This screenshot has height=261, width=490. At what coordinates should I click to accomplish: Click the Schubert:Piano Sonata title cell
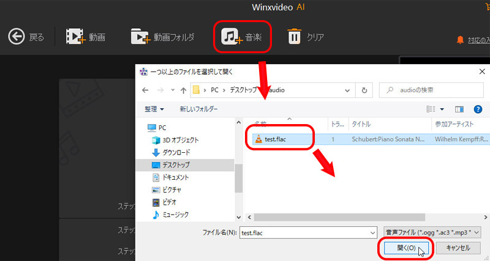pos(388,139)
